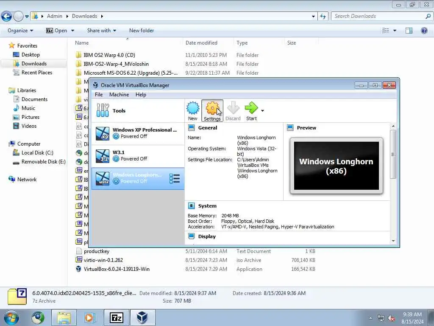Image resolution: width=434 pixels, height=326 pixels.
Task: Click the Chrome taskbar icon
Action: (x=38, y=318)
